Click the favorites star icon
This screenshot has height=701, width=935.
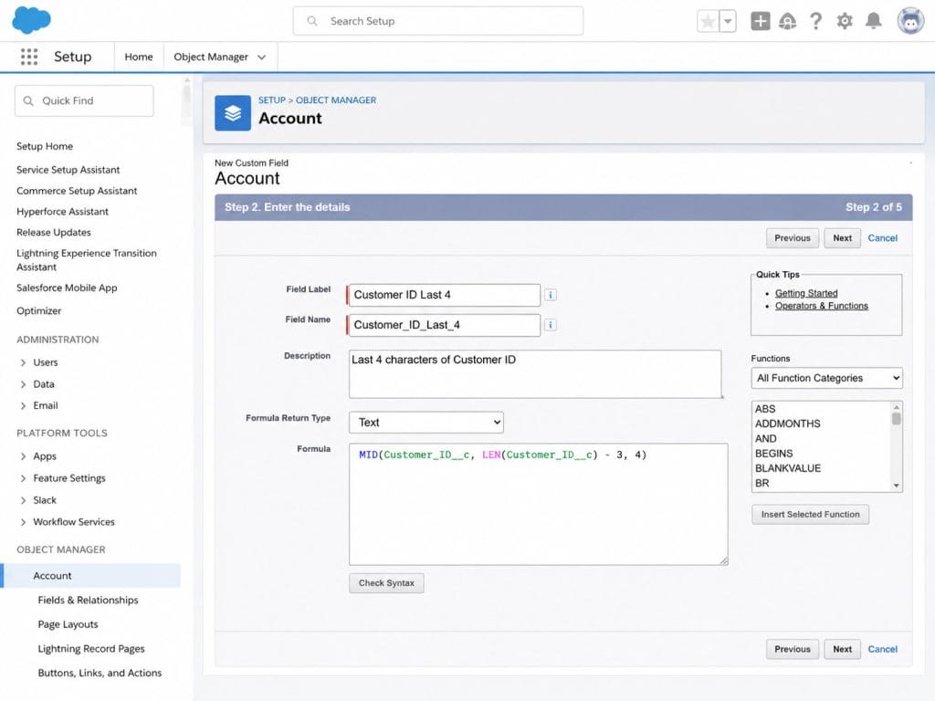[x=708, y=22]
